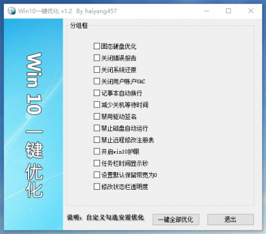Image resolution: width=266 pixels, height=234 pixels.
Task: Click the vertical Win 10 一键优化 banner
Action: coord(34,125)
